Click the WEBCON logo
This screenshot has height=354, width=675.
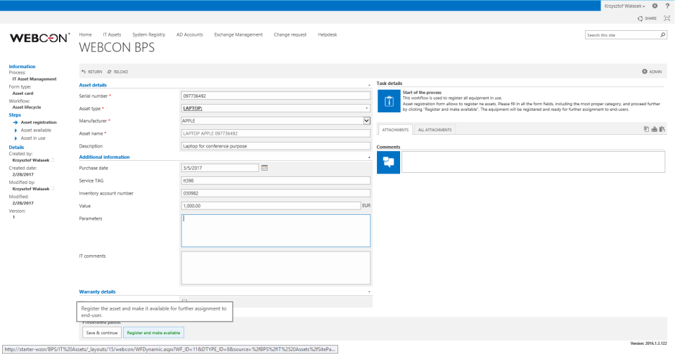(x=39, y=38)
